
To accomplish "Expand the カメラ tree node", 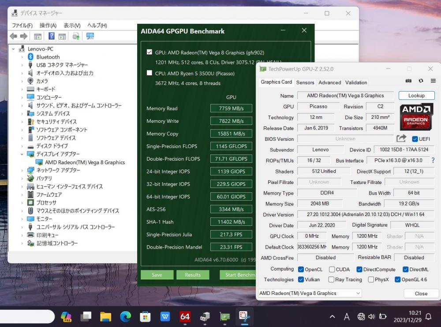I will (22, 81).
